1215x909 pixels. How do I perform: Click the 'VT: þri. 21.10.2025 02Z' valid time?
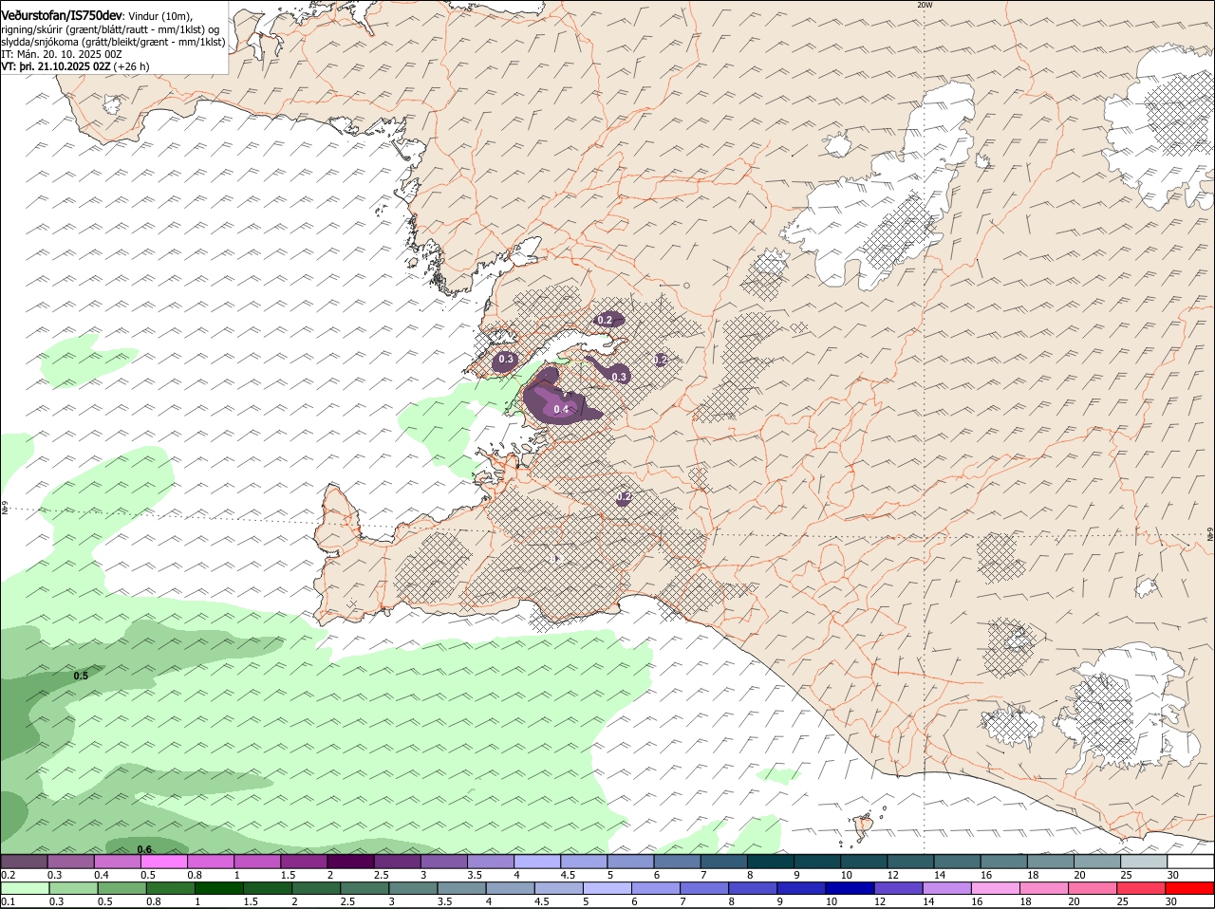57,66
